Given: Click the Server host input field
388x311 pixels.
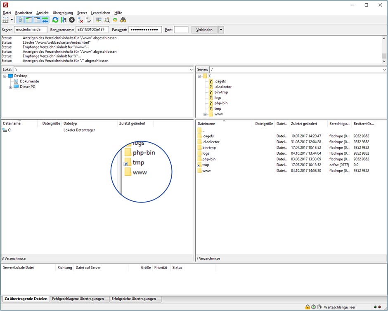Looking at the screenshot, I should coord(31,30).
